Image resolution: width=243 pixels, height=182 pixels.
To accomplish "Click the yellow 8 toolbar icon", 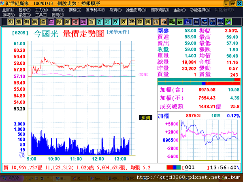I will click(x=124, y=22).
